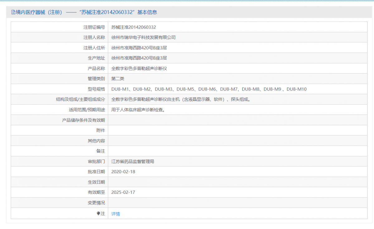Click the 适用范围/预期用途 label
Image resolution: width=374 pixels, height=229 pixels.
point(87,110)
